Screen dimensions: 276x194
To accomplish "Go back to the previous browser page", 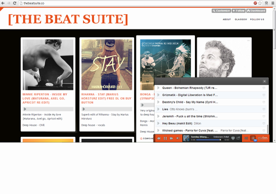I will click(3, 3).
